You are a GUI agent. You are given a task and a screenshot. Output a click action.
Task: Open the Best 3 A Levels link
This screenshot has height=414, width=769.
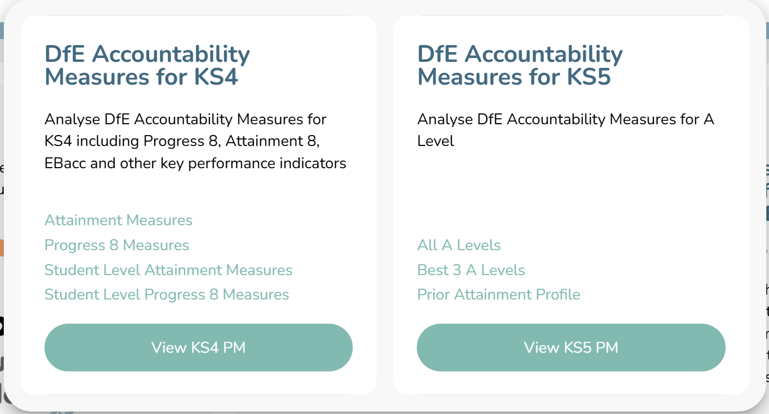click(x=471, y=270)
